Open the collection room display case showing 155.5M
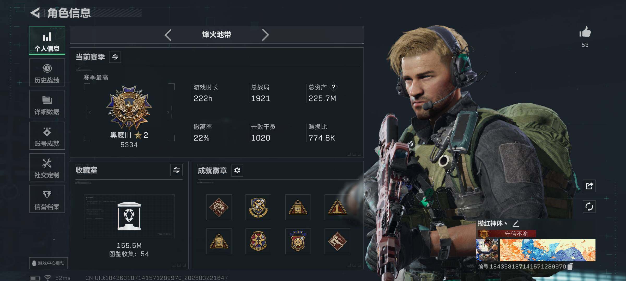Viewport: 626px width, 281px height. [x=129, y=216]
